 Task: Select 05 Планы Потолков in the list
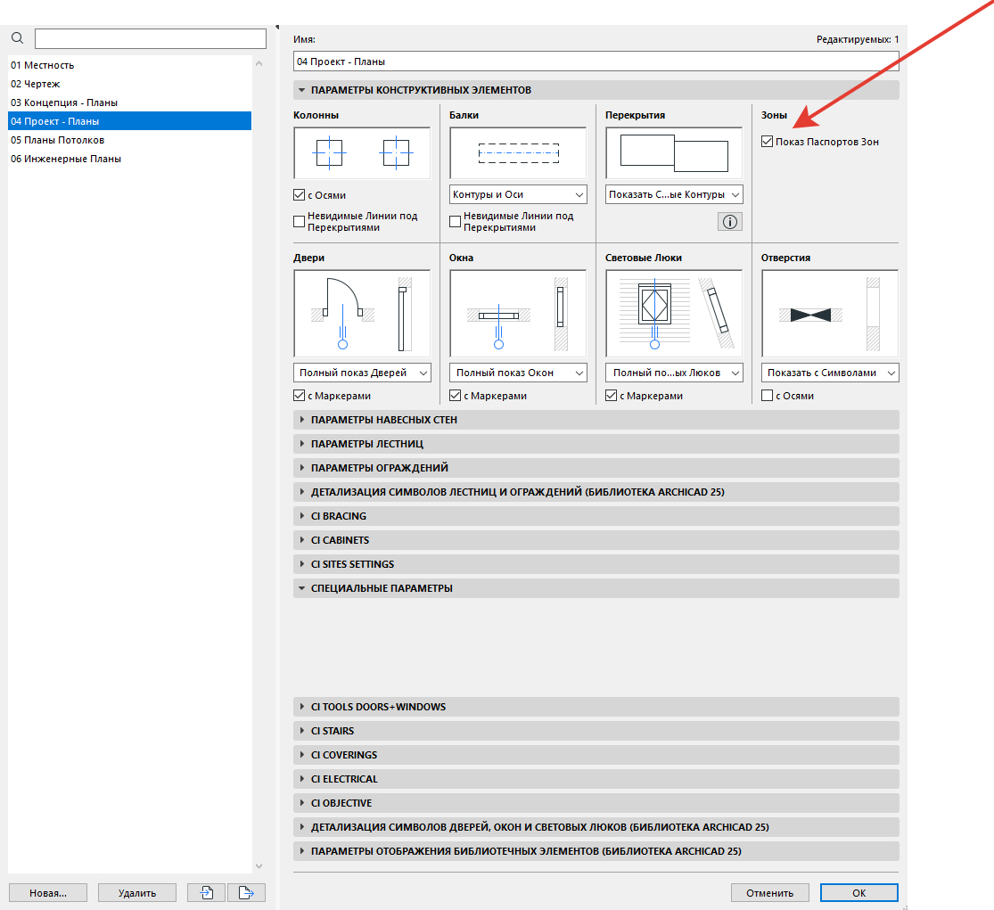[57, 140]
